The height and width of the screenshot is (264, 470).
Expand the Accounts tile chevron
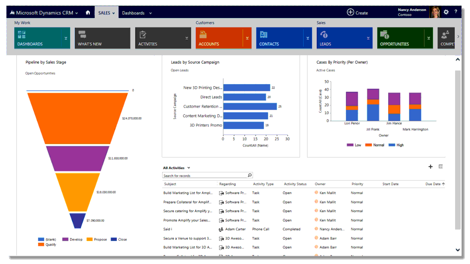[x=247, y=38]
